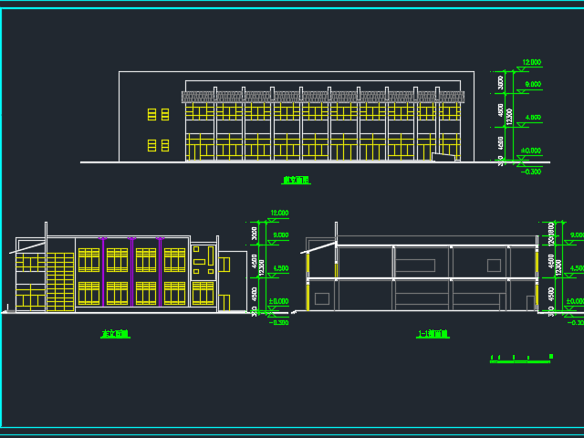Select the leftmost magenta column in the side elevation
Screen dimensions: 584x438
[103, 272]
